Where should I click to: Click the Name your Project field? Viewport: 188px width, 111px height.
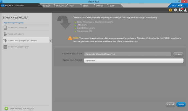point(134,61)
